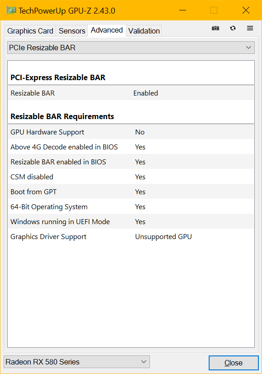Screen dimensions: 262x374
Task: Click the Windows running in UEFI Mode row
Action: 131,221
